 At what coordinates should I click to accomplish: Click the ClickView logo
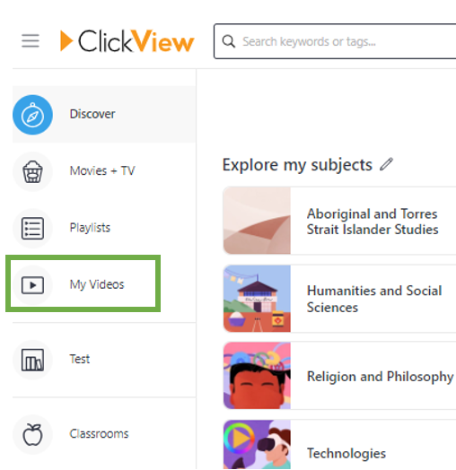point(127,41)
